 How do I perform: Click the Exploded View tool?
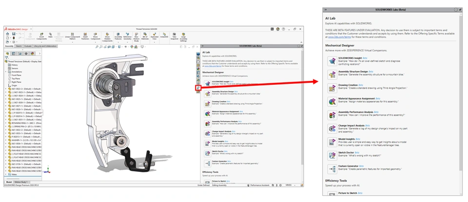click(x=155, y=36)
